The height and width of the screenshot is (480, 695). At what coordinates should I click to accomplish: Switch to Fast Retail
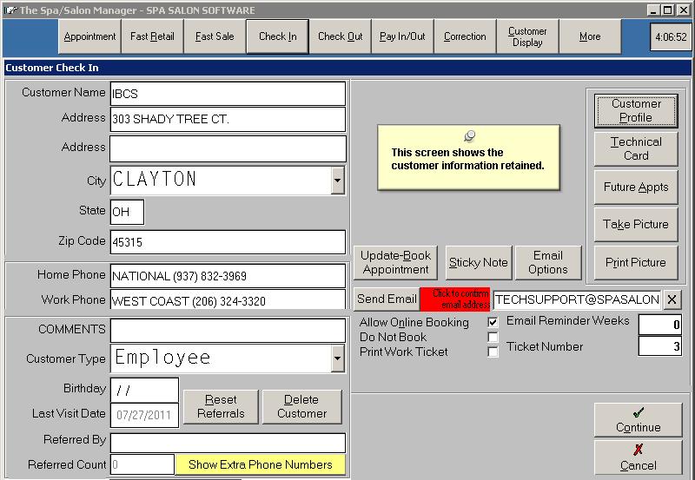tap(152, 37)
